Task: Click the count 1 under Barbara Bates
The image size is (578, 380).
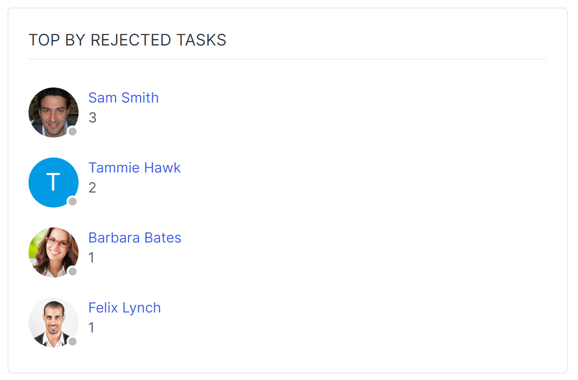Action: (x=92, y=258)
